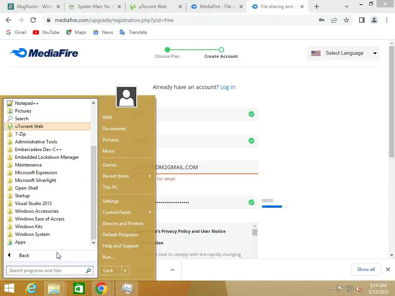
Task: Open Music from the start menu
Action: 127,151
